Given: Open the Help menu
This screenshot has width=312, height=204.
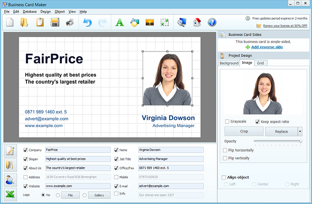Looking at the screenshot, I should (83, 12).
